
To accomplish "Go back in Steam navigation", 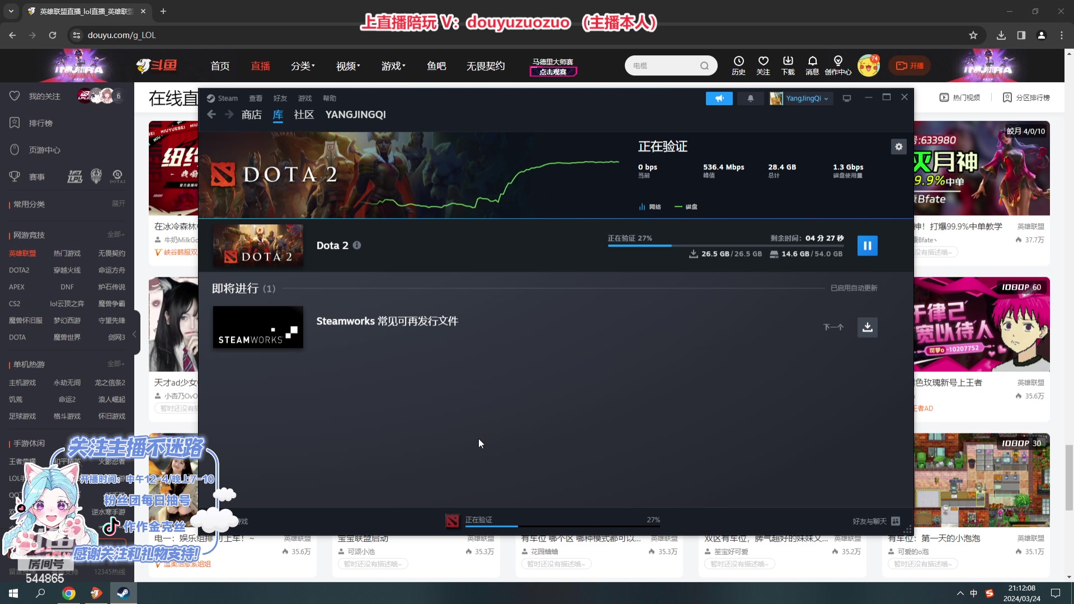I will (x=211, y=115).
